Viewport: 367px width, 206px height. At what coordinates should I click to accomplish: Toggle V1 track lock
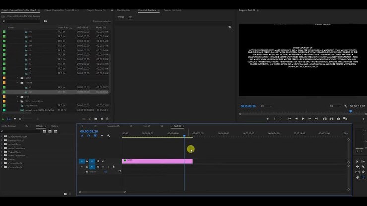tap(87, 161)
